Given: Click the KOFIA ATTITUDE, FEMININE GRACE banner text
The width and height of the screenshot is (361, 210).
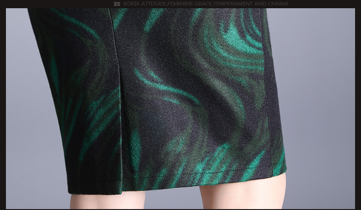Looking at the screenshot, I should [x=206, y=4].
